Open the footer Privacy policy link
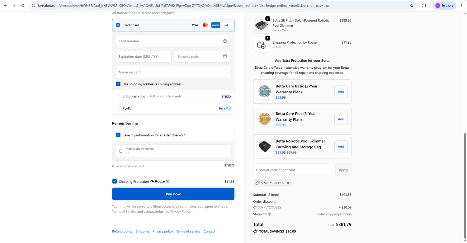Image resolution: width=467 pixels, height=243 pixels. (x=163, y=231)
